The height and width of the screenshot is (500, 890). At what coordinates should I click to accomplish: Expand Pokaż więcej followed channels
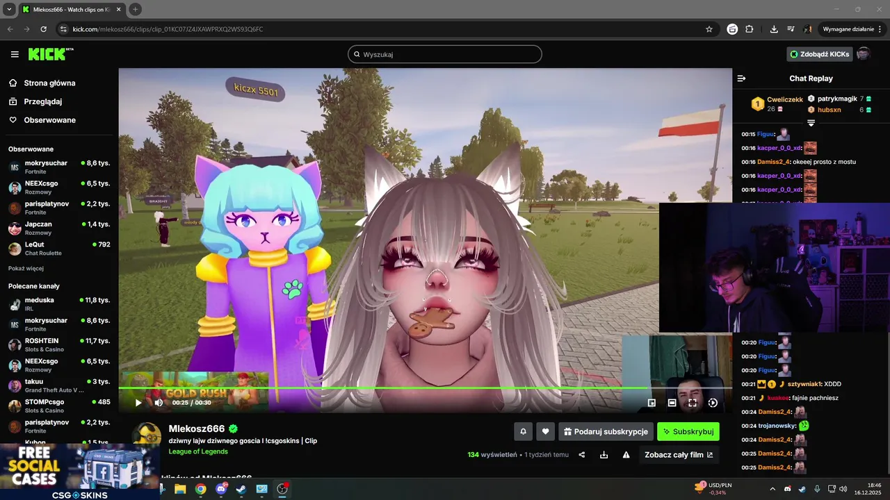click(x=26, y=268)
